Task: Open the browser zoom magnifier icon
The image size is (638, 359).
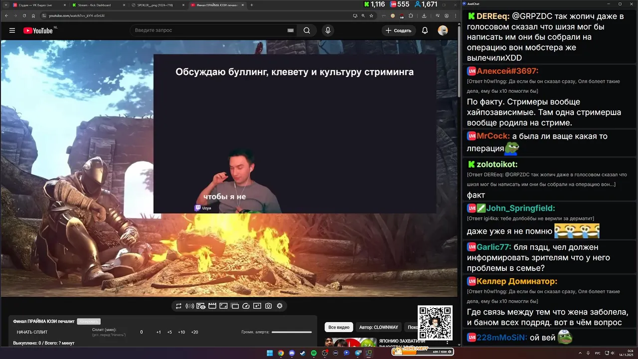Action: tap(363, 15)
